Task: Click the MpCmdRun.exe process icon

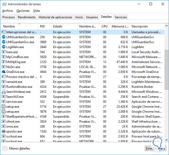Action: (4, 57)
